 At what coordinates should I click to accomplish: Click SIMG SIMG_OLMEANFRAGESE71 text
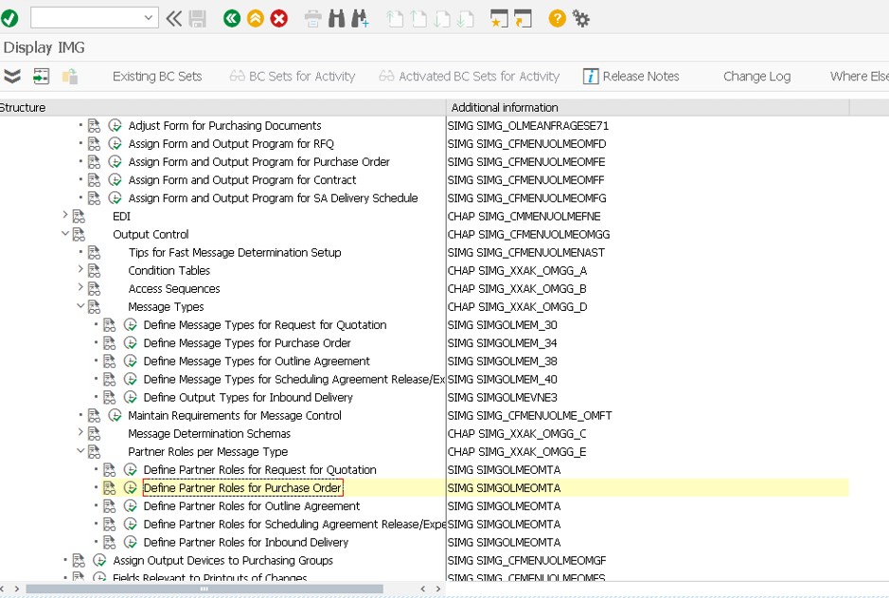[x=528, y=125]
